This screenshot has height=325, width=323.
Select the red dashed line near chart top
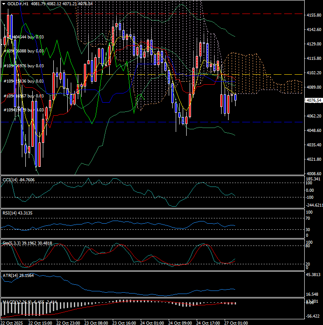[x=131, y=14]
